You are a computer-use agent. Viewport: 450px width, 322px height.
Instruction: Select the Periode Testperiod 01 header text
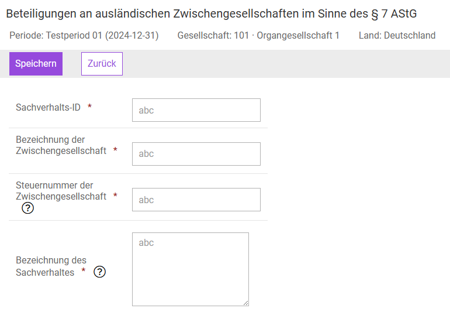tap(84, 35)
